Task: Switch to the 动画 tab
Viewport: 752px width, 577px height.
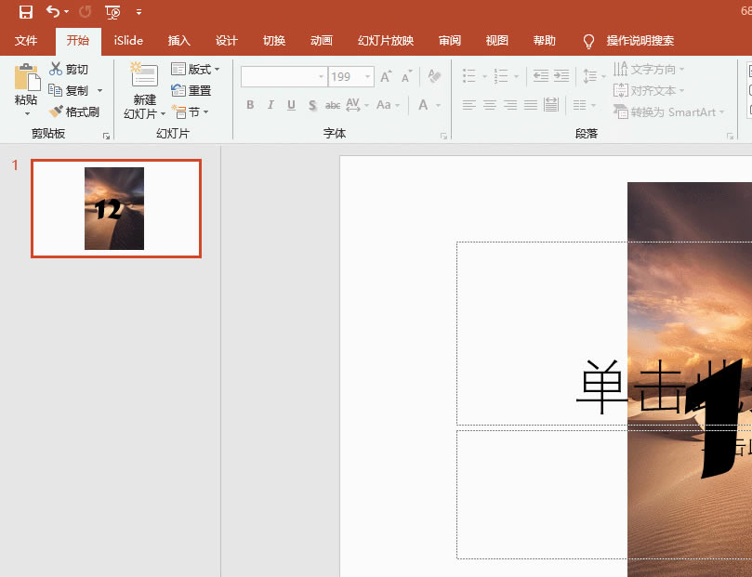Action: [322, 41]
